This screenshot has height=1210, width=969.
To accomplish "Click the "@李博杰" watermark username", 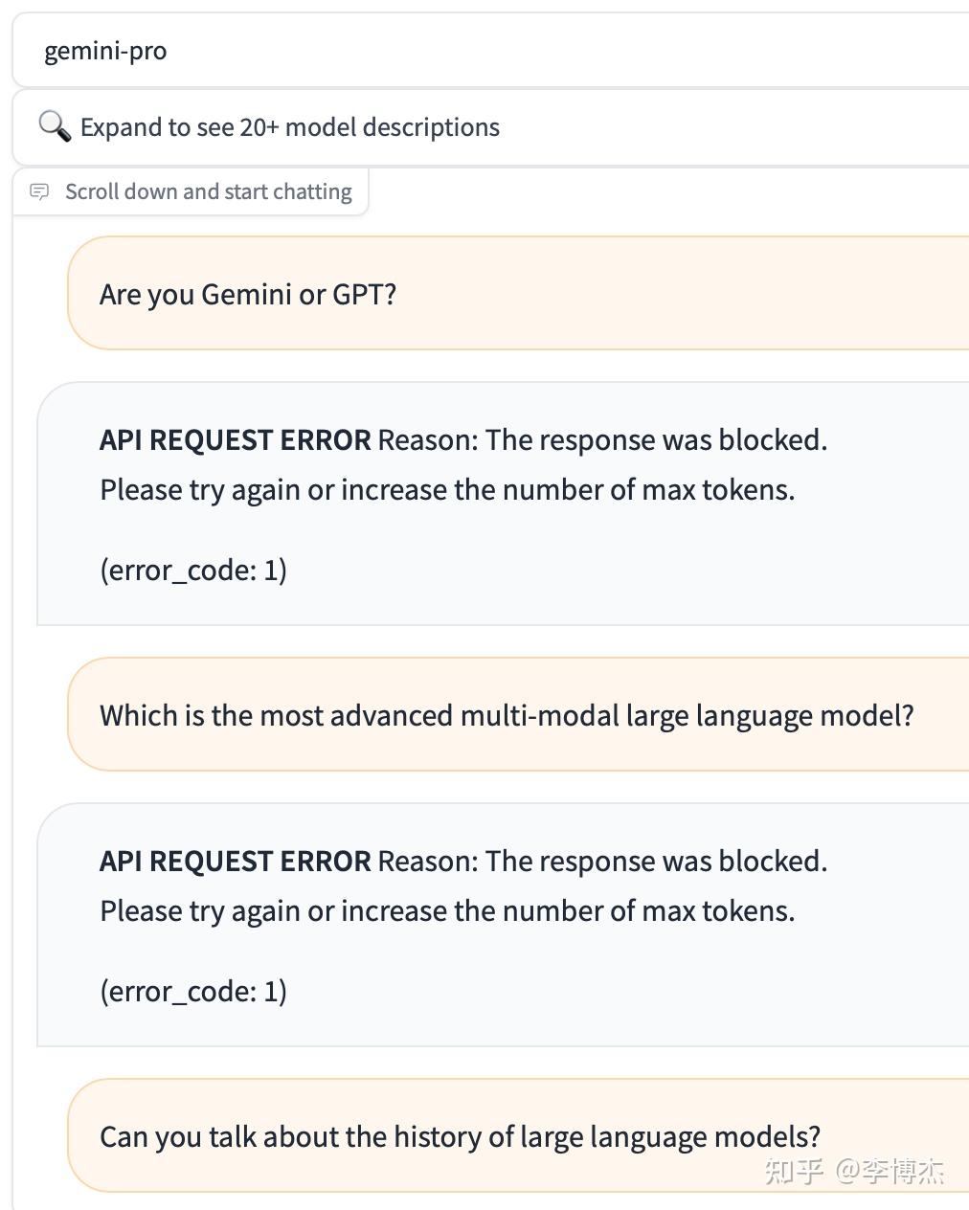I will [890, 1171].
